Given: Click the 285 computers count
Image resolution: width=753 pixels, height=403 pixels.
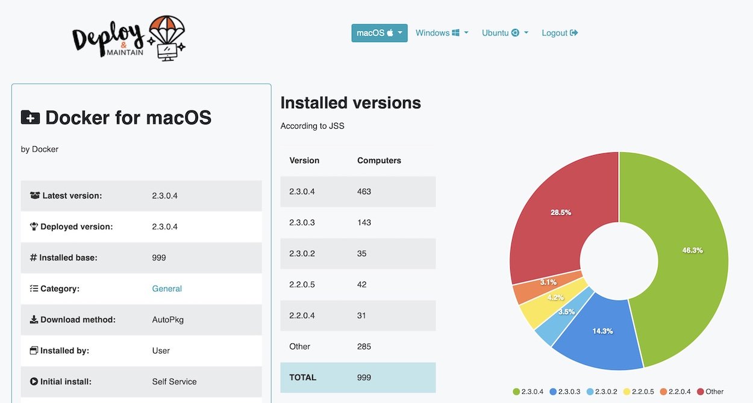Looking at the screenshot, I should click(x=364, y=346).
